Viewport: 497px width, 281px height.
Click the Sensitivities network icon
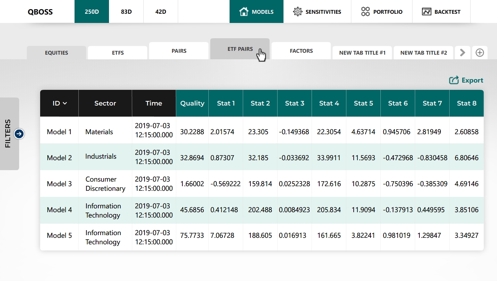297,11
